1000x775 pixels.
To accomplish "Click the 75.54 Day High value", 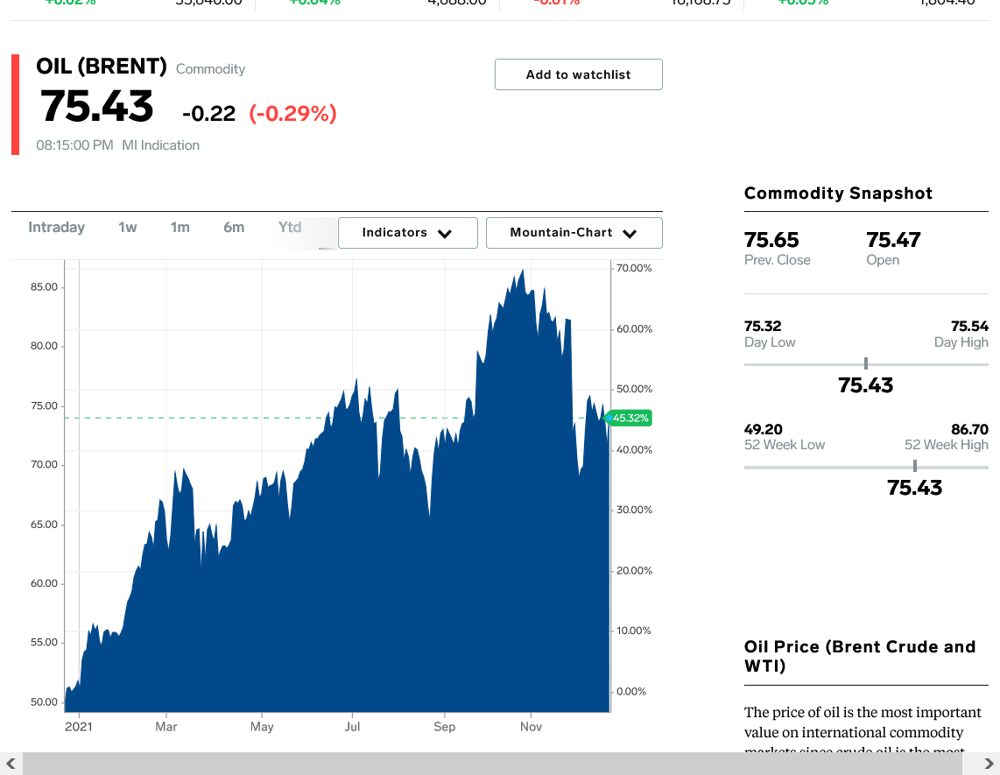I will 969,326.
